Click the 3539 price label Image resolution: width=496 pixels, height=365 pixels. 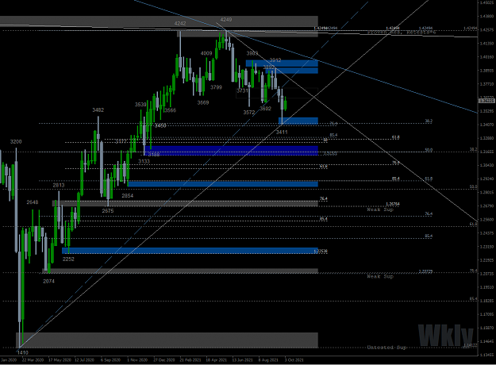(140, 105)
